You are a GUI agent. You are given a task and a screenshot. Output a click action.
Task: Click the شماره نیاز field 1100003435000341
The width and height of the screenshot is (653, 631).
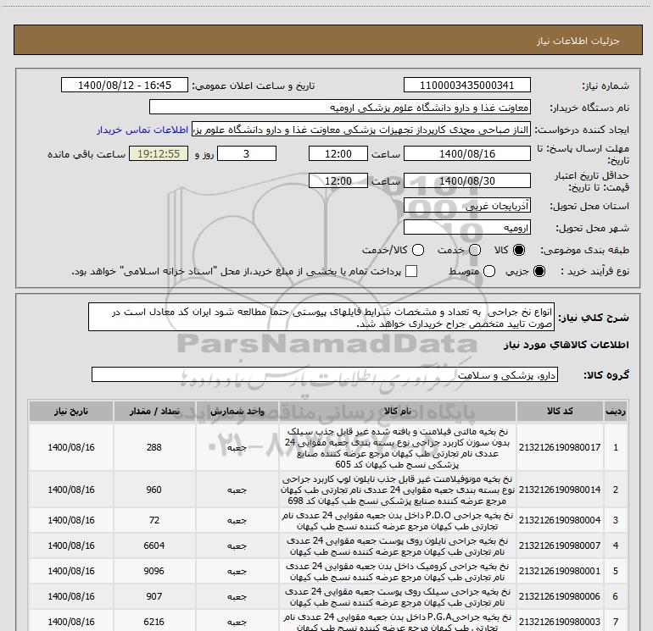[467, 86]
